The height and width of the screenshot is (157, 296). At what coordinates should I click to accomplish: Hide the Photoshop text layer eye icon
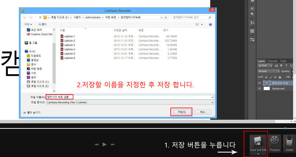(x=260, y=83)
